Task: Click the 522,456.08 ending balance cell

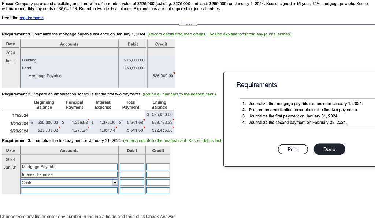Action: [x=162, y=130]
